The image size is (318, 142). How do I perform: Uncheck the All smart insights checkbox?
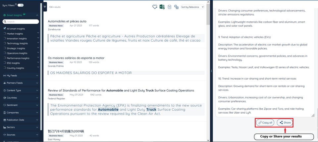[5, 29]
